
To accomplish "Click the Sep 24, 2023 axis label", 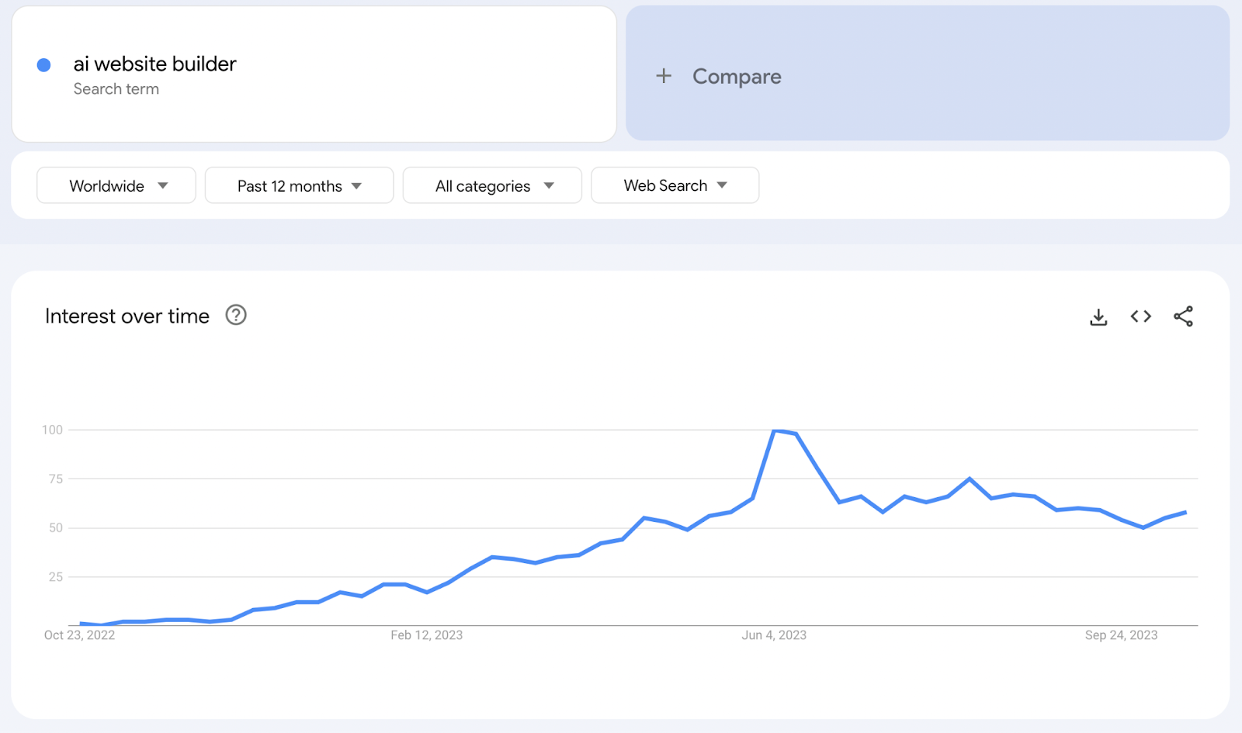I will click(1121, 635).
